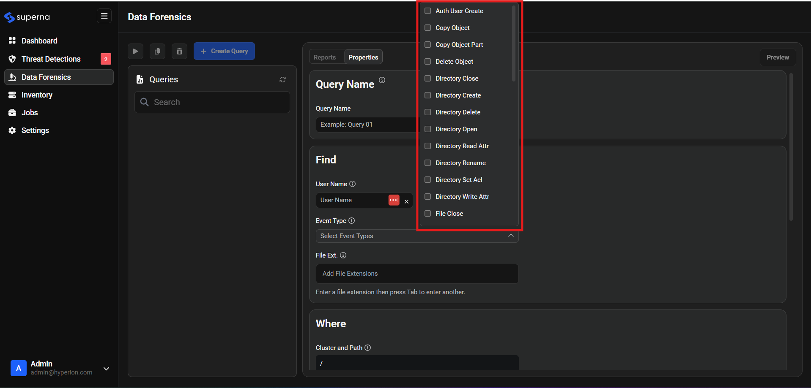Check the Directory Create checkbox

427,95
